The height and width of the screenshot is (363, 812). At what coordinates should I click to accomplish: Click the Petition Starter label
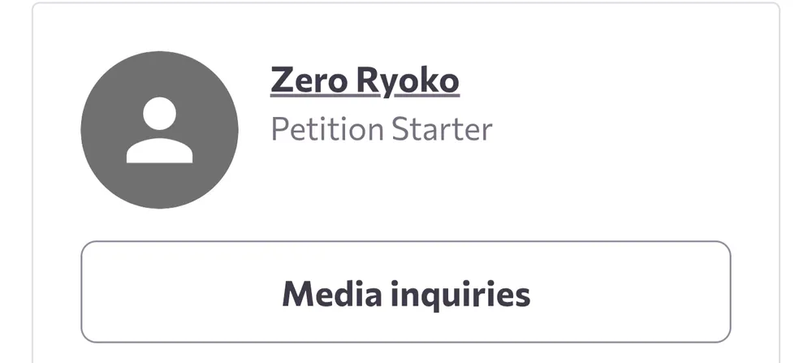pos(381,130)
